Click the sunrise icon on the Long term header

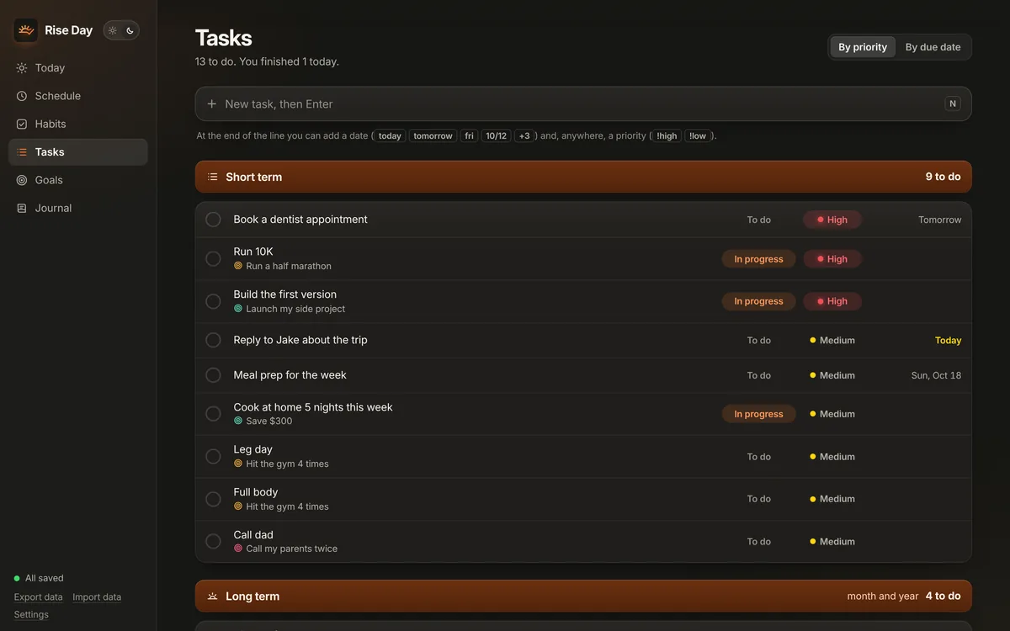[212, 596]
